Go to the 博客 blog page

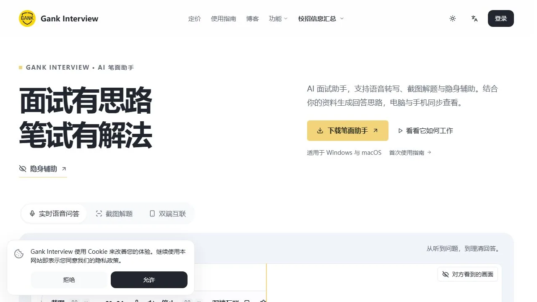(253, 18)
